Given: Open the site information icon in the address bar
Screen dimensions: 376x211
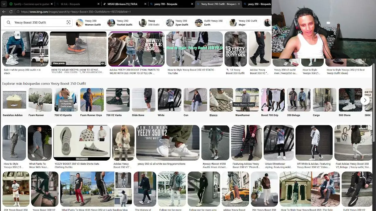Looking at the screenshot, I should [18, 12].
